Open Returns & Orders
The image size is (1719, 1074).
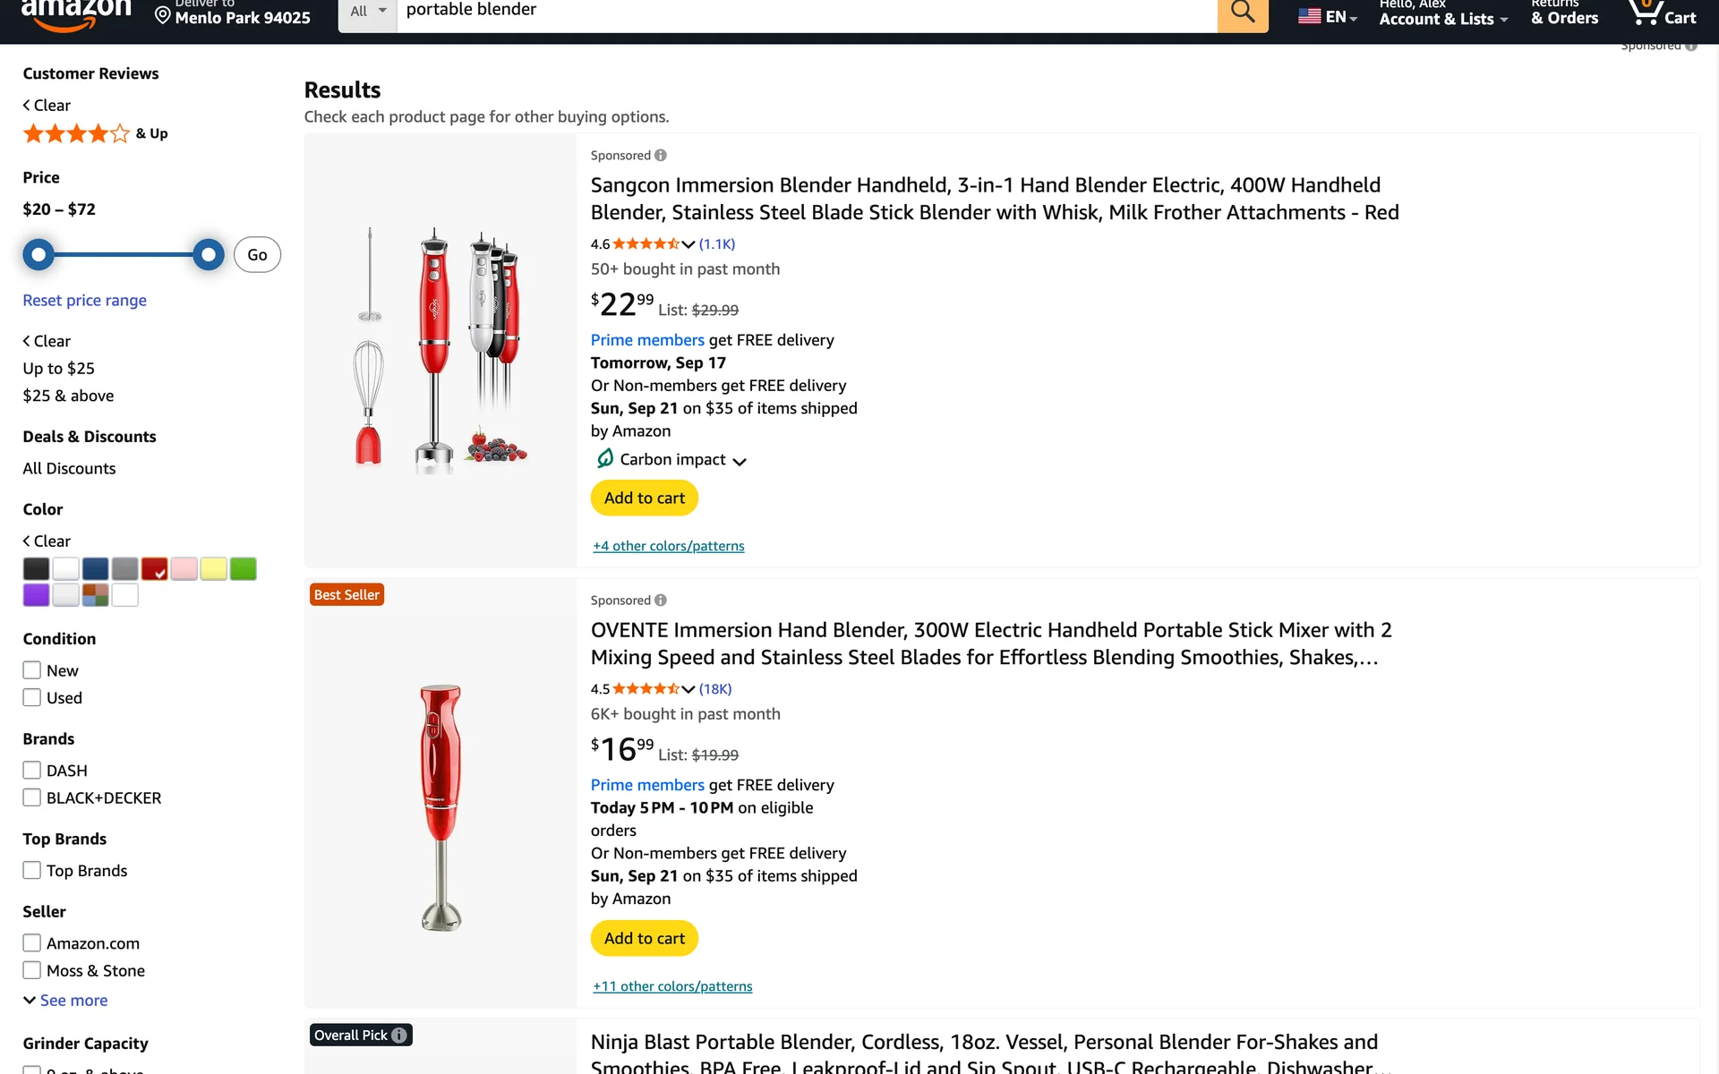click(x=1564, y=14)
